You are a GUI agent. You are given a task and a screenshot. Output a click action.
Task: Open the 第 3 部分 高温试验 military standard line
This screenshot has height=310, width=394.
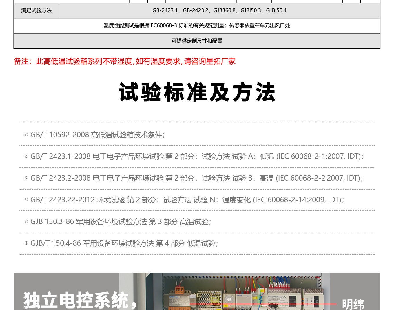[x=180, y=222]
